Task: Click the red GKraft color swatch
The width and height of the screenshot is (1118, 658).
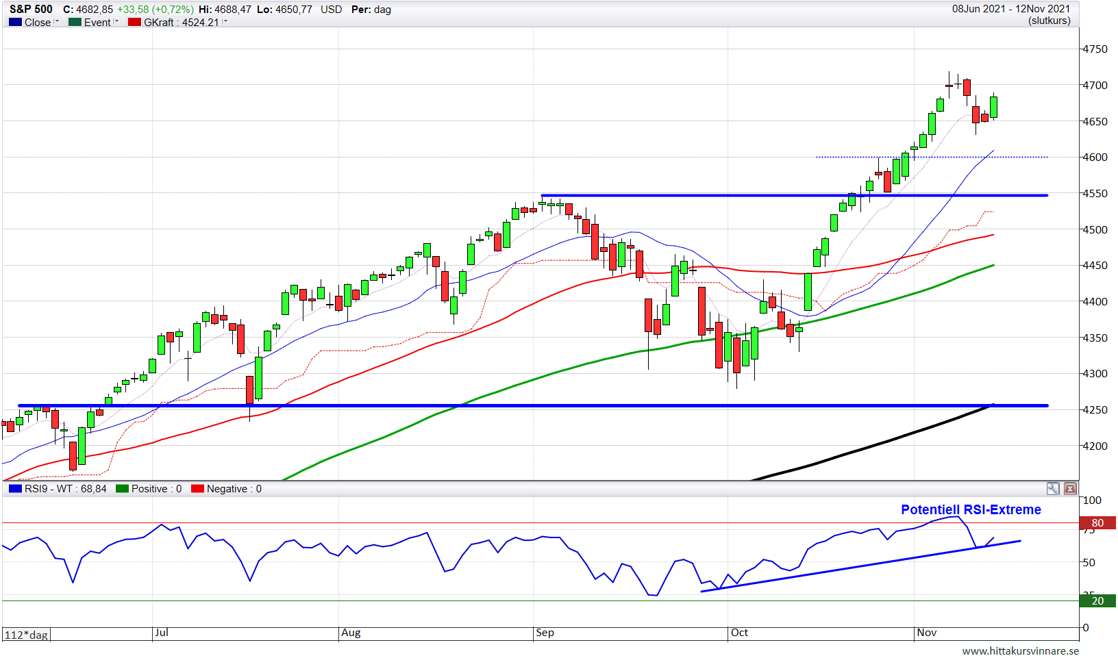Action: 134,22
